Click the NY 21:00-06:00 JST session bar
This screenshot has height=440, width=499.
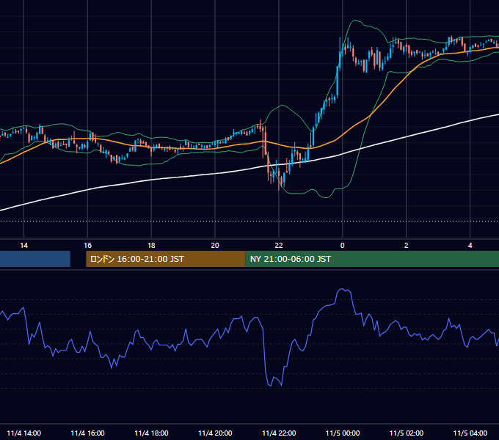372,259
